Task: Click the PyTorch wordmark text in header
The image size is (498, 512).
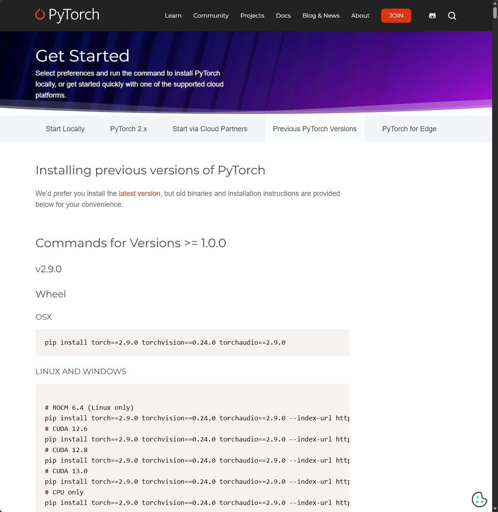Action: [x=74, y=14]
